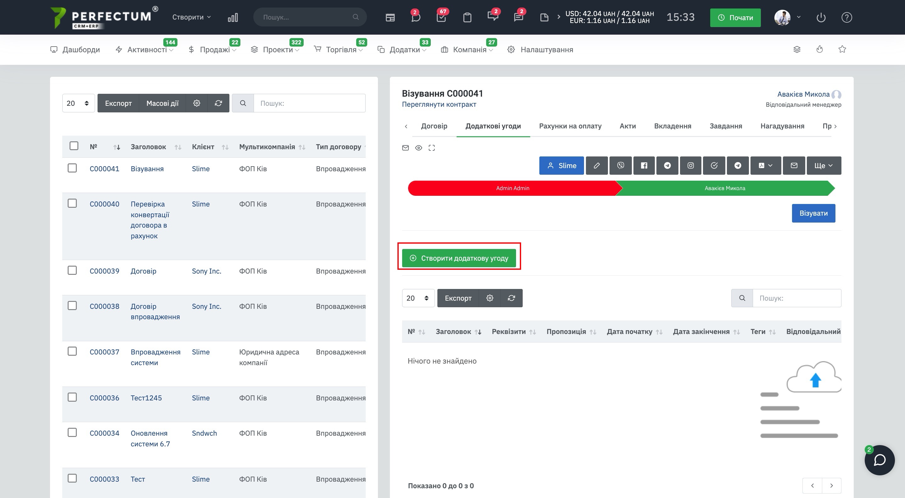Check the box for contract C000041
The width and height of the screenshot is (905, 498).
(72, 168)
